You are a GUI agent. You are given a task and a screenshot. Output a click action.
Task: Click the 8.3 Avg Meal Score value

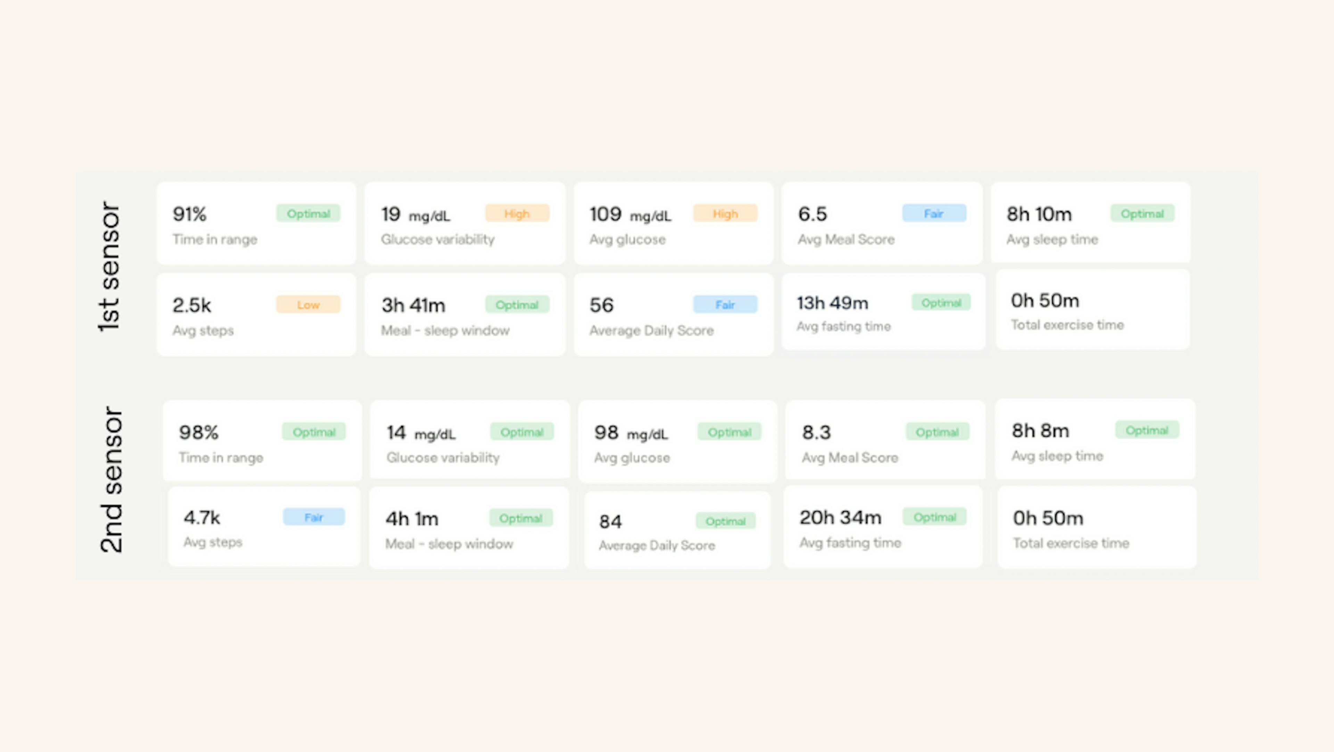coord(816,432)
